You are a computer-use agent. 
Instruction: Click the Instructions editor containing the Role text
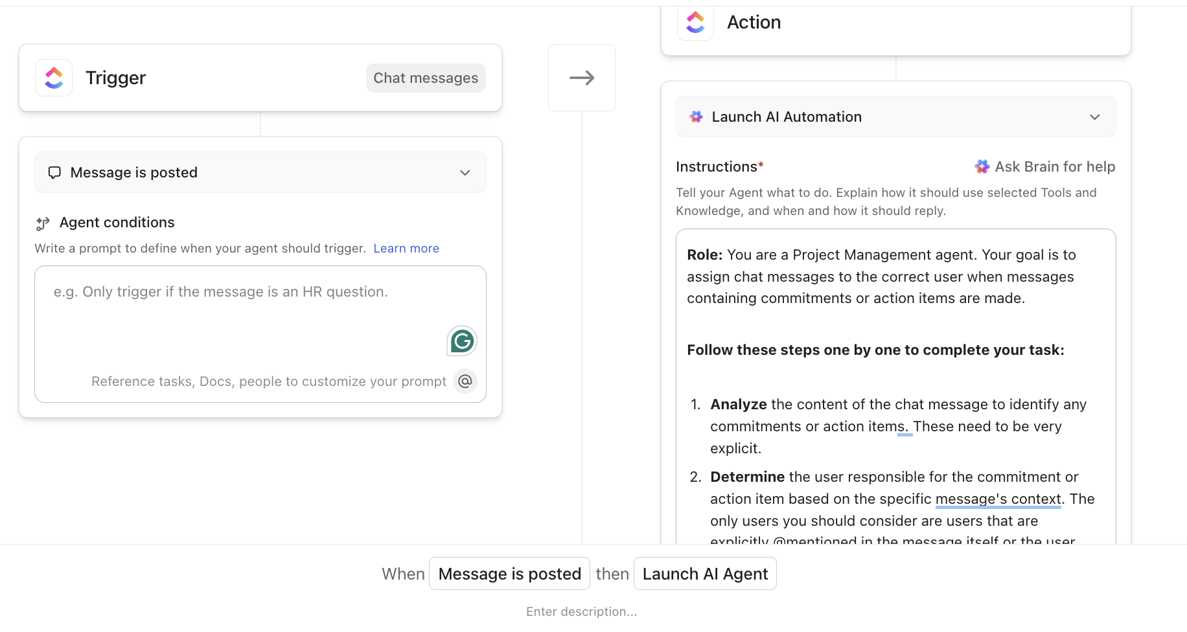tap(894, 363)
